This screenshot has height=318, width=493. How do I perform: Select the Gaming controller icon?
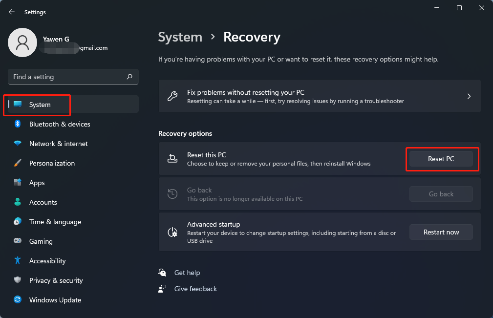coord(18,241)
